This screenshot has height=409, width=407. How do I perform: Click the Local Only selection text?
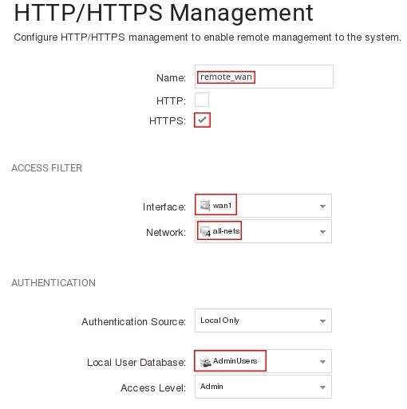click(x=220, y=321)
